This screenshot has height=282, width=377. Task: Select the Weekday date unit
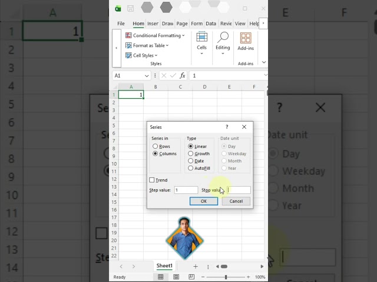point(224,154)
